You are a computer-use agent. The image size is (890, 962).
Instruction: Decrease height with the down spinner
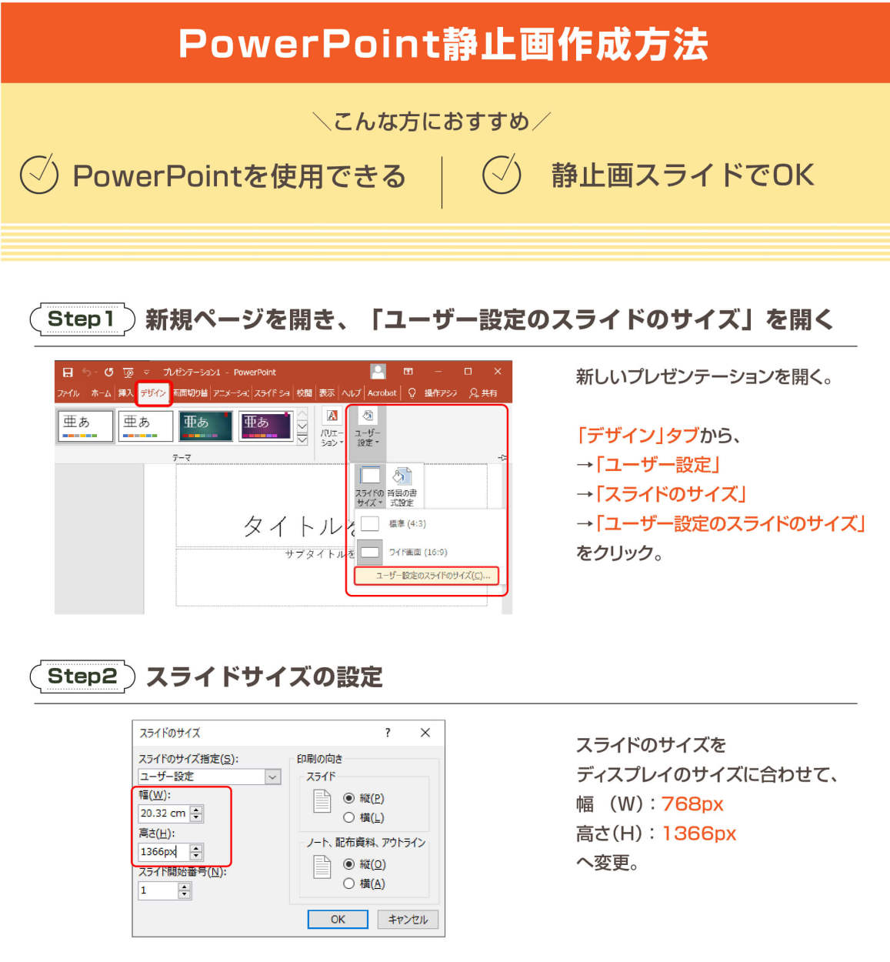[x=196, y=857]
